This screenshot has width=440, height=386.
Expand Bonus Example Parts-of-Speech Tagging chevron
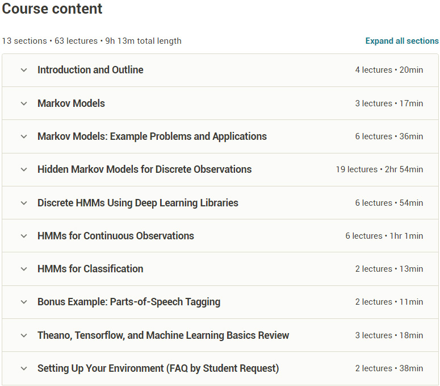(24, 302)
